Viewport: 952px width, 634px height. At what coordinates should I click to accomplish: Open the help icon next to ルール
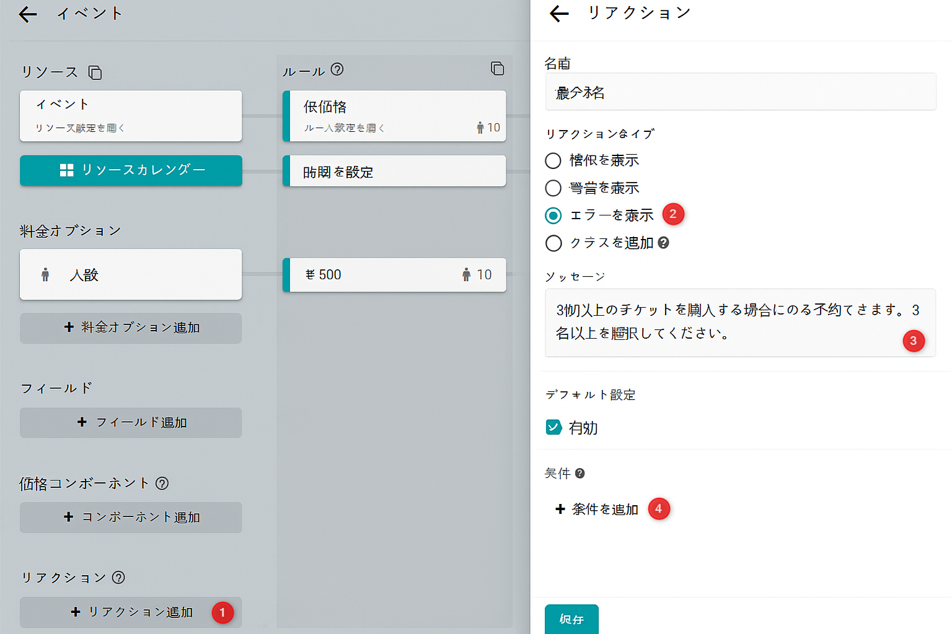click(337, 69)
